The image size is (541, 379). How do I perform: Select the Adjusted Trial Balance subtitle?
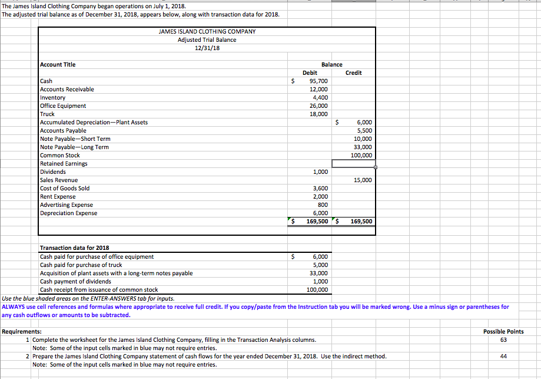point(207,39)
